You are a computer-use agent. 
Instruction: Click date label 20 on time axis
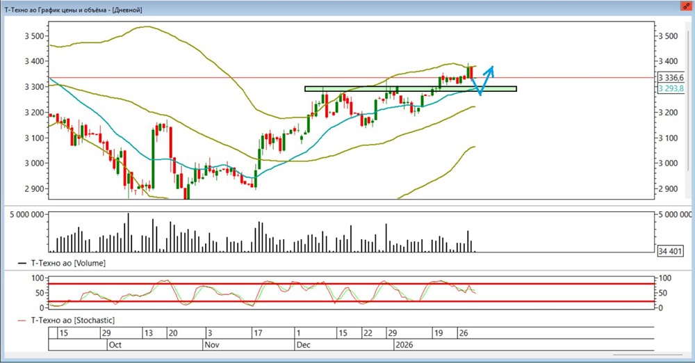click(x=173, y=333)
